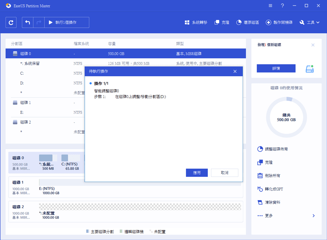Execute 1 pending operation
This screenshot has width=327, height=240.
(x=67, y=22)
